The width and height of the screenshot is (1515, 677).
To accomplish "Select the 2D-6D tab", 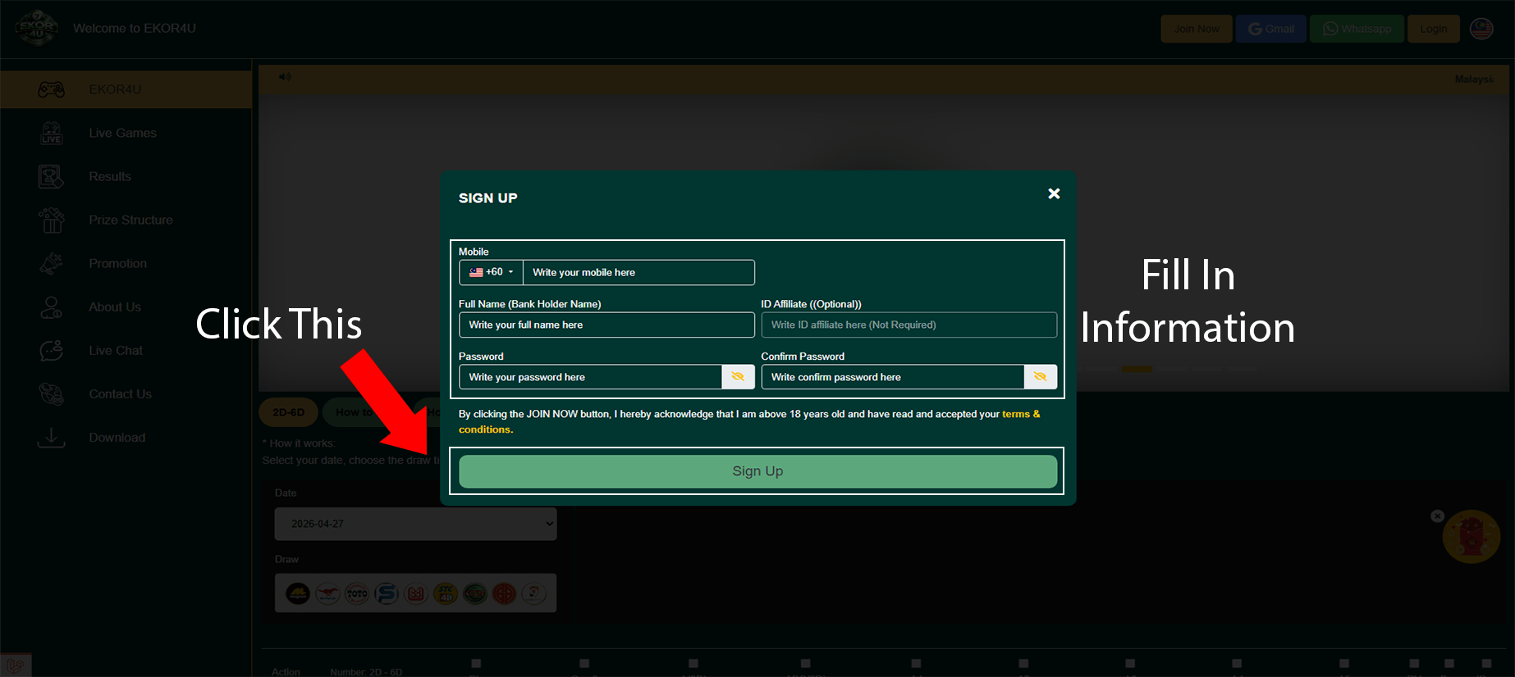I will (x=288, y=412).
